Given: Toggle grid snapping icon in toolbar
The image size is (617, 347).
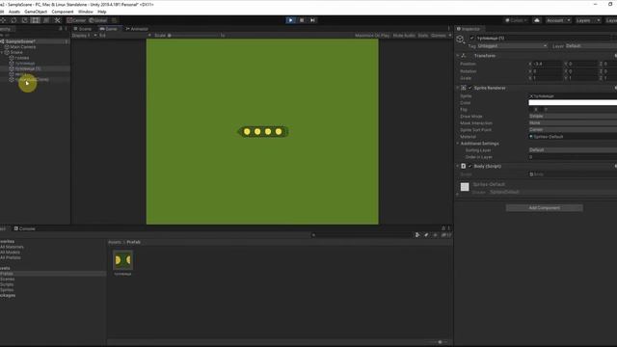Looking at the screenshot, I should click(x=115, y=20).
